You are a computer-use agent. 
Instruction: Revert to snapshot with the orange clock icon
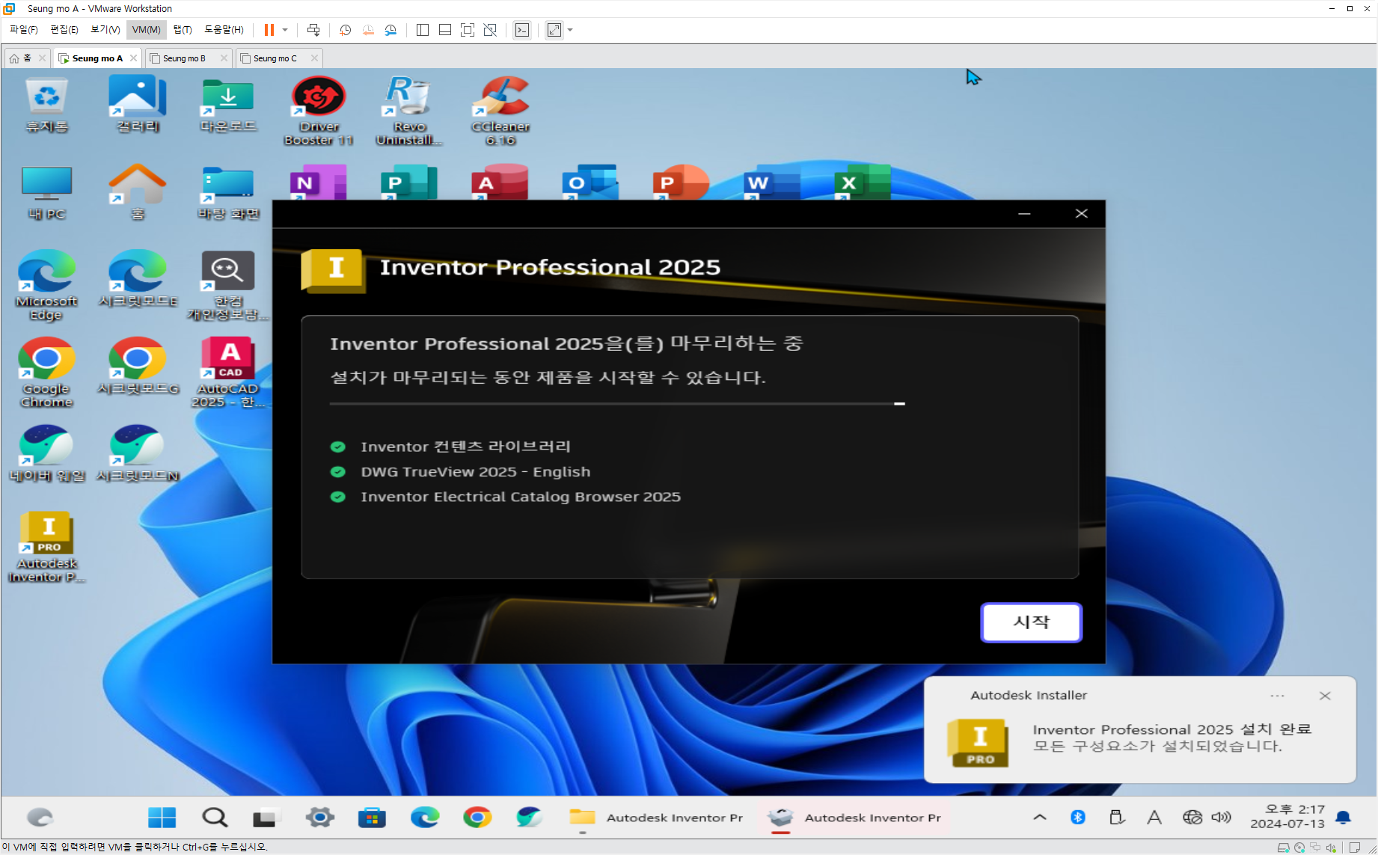coord(368,30)
